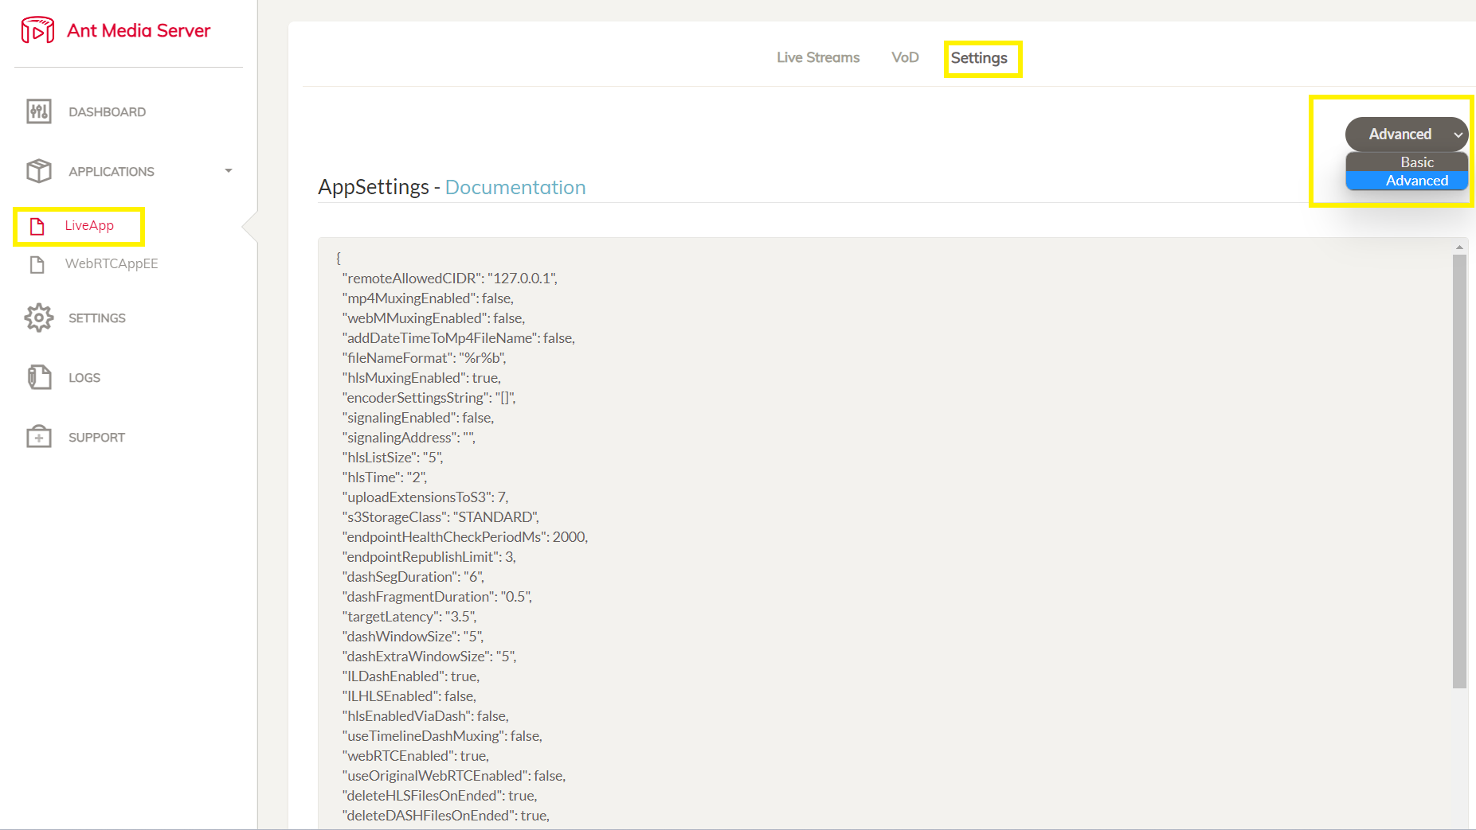The width and height of the screenshot is (1476, 830).
Task: Click the "webMMuxingEnabled" line
Action: coord(433,318)
